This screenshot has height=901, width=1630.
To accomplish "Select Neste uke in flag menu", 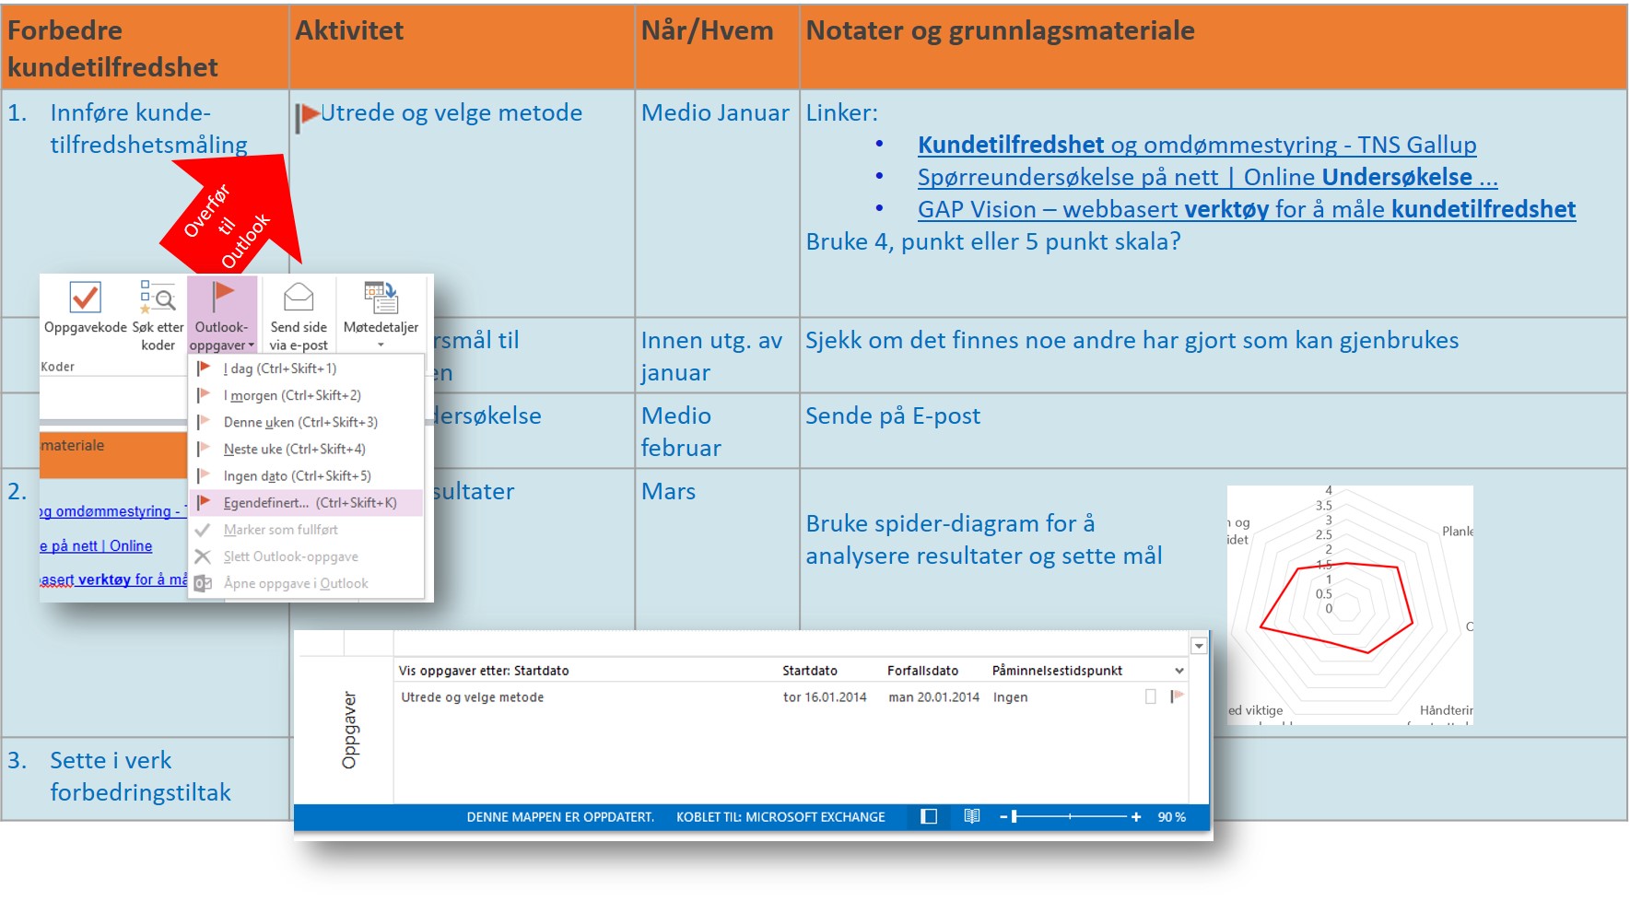I will click(x=307, y=449).
